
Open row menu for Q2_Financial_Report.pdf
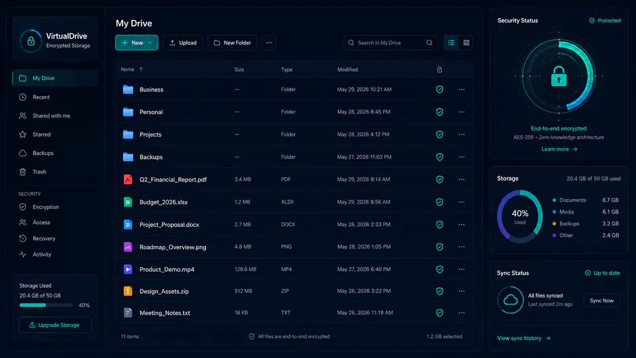(461, 179)
